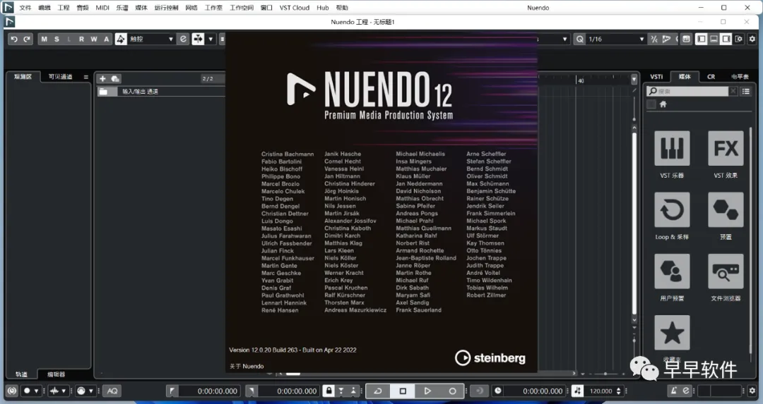
Task: Open the media list view options icon
Action: click(x=745, y=91)
